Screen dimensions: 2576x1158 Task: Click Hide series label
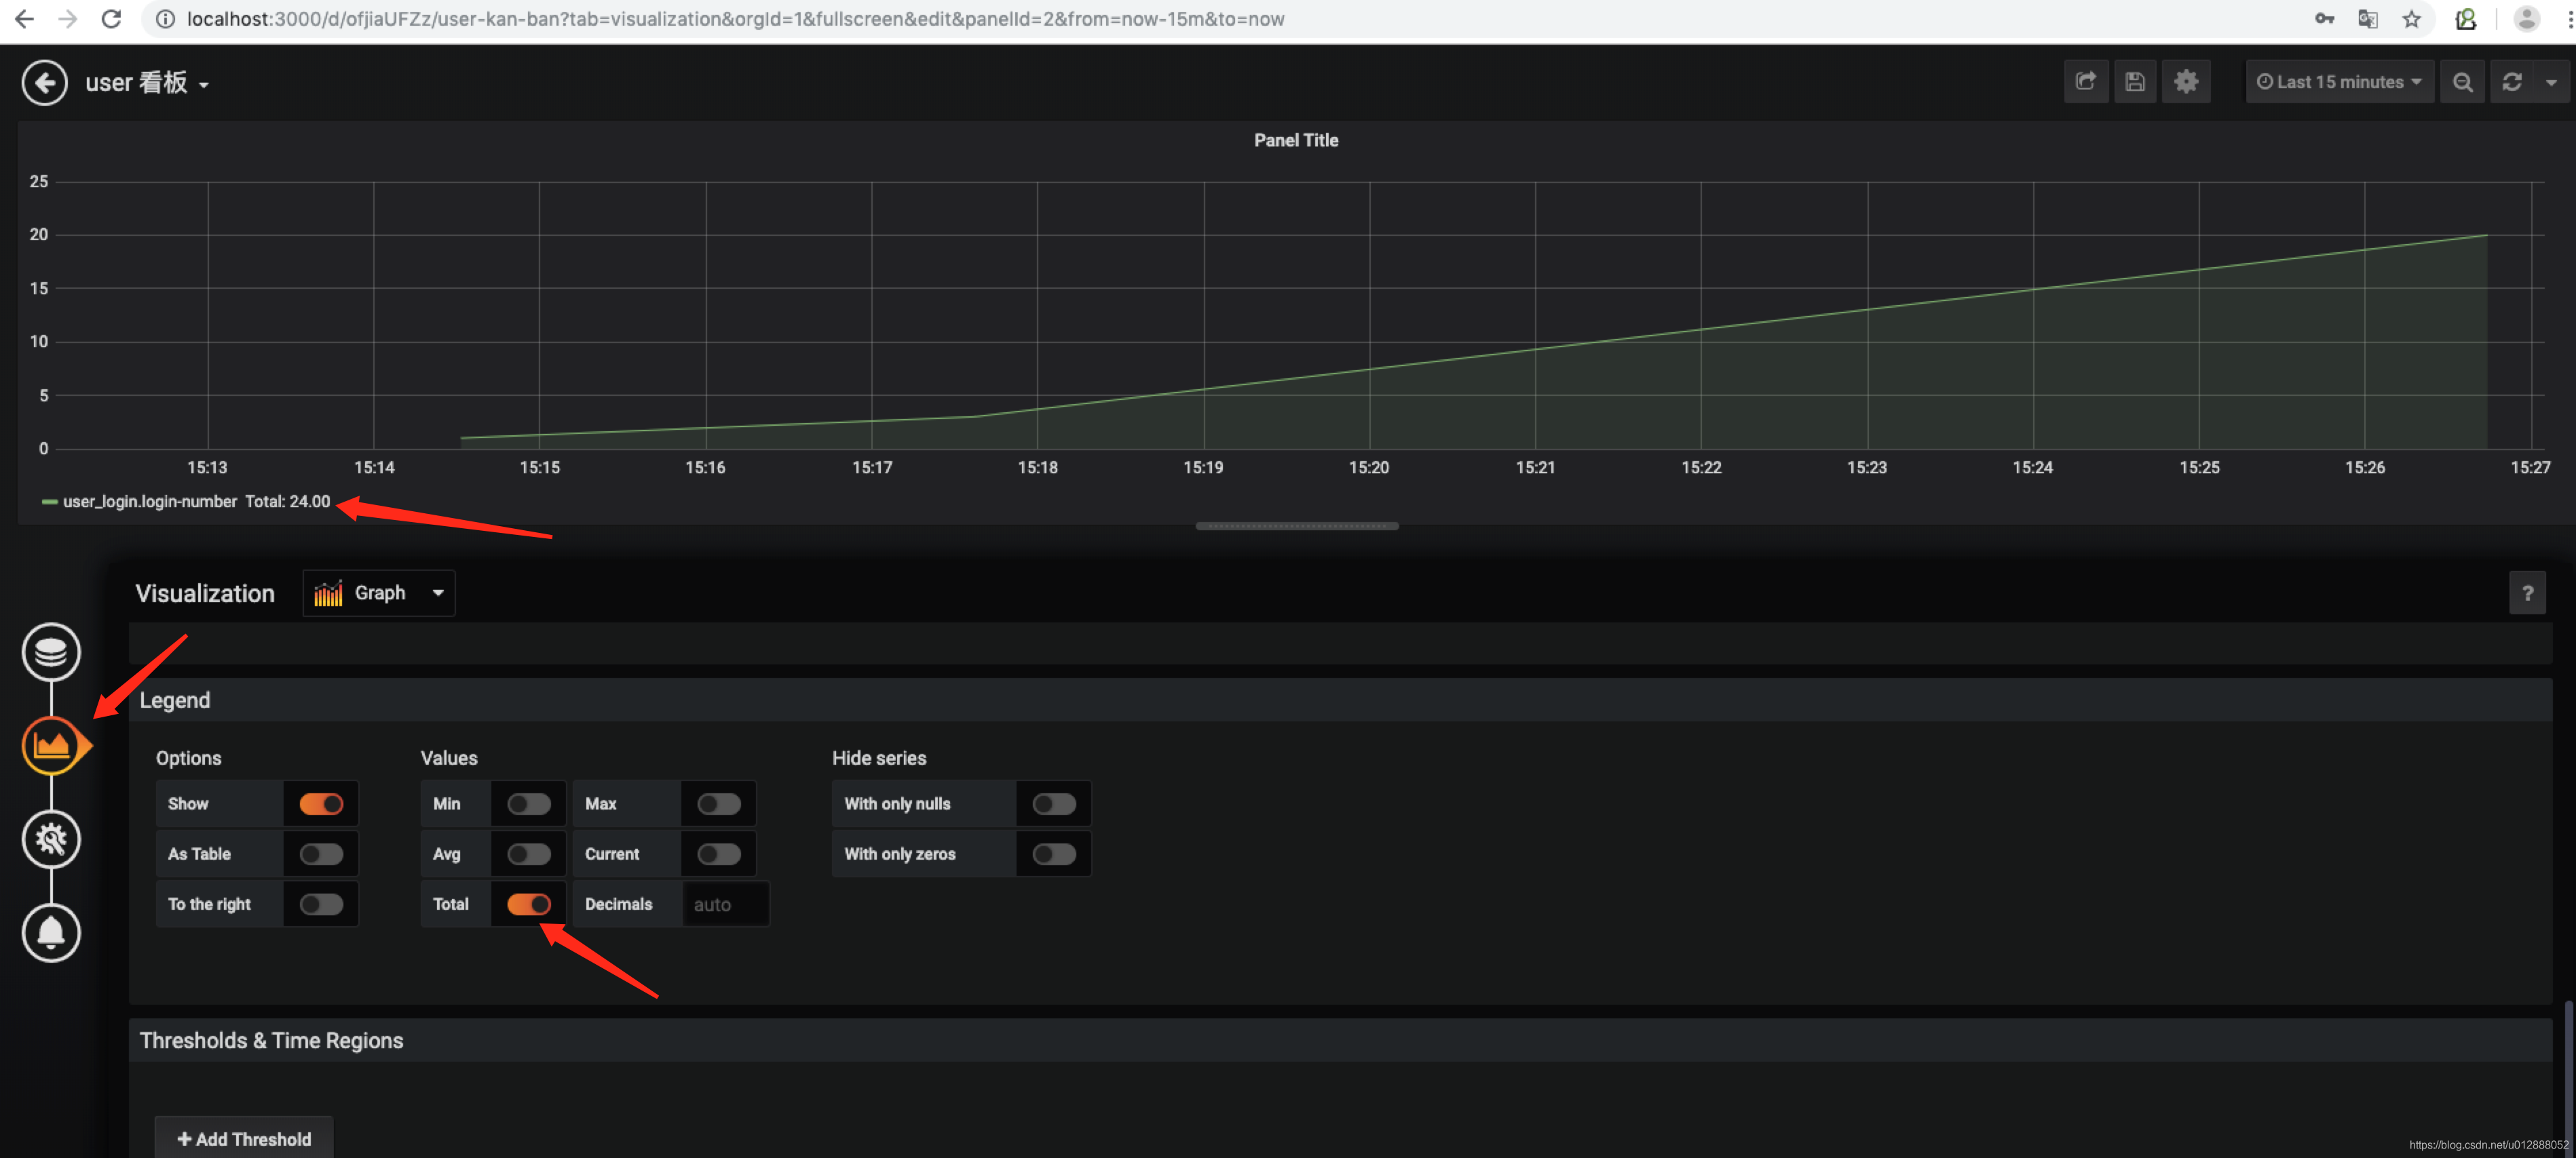[879, 759]
